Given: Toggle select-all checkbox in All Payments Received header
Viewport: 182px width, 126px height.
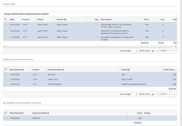Looking at the screenshot, I should (5, 113).
